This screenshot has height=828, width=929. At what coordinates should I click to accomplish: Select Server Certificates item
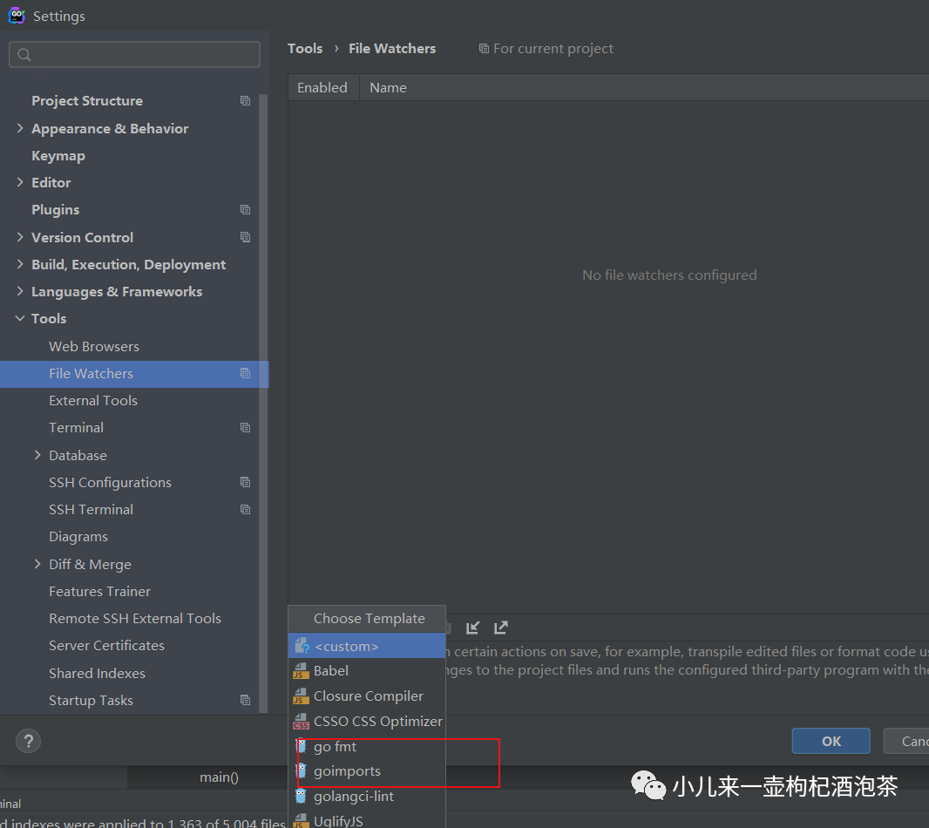click(106, 646)
